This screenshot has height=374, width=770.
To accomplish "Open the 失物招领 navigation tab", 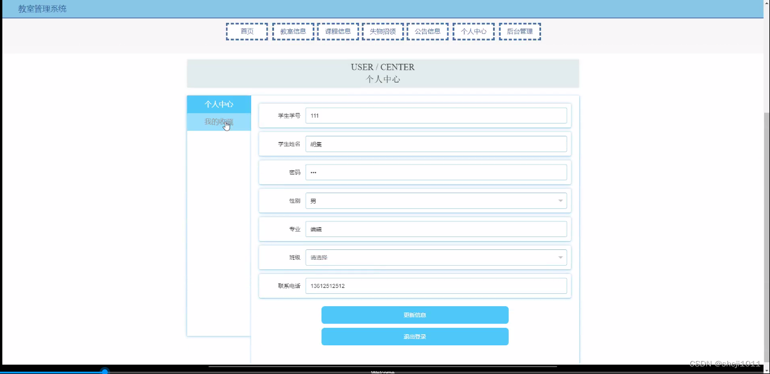I will tap(383, 31).
